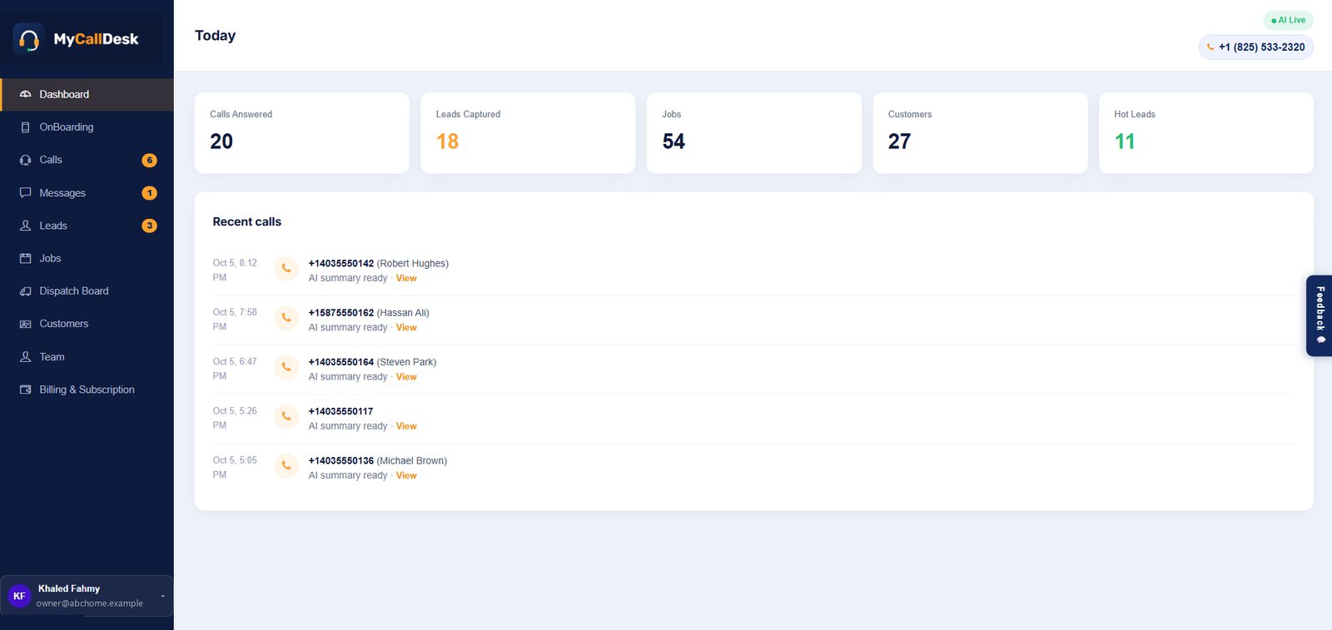Click phone icon beside Steven Park call

(286, 367)
